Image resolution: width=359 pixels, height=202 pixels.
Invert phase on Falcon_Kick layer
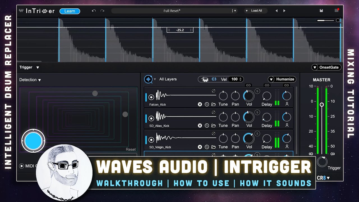pyautogui.click(x=213, y=91)
